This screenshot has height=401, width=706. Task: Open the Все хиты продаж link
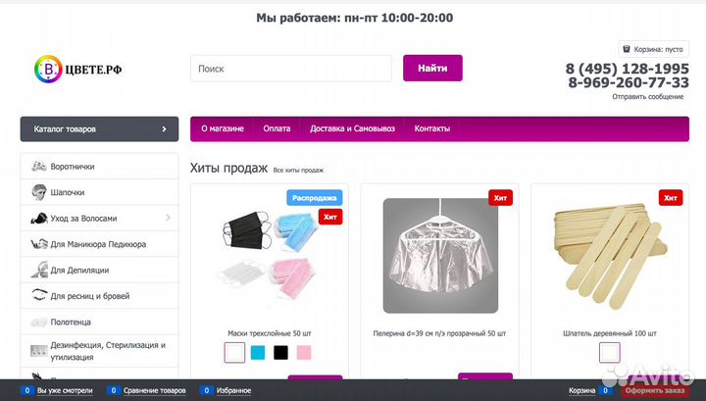(298, 171)
